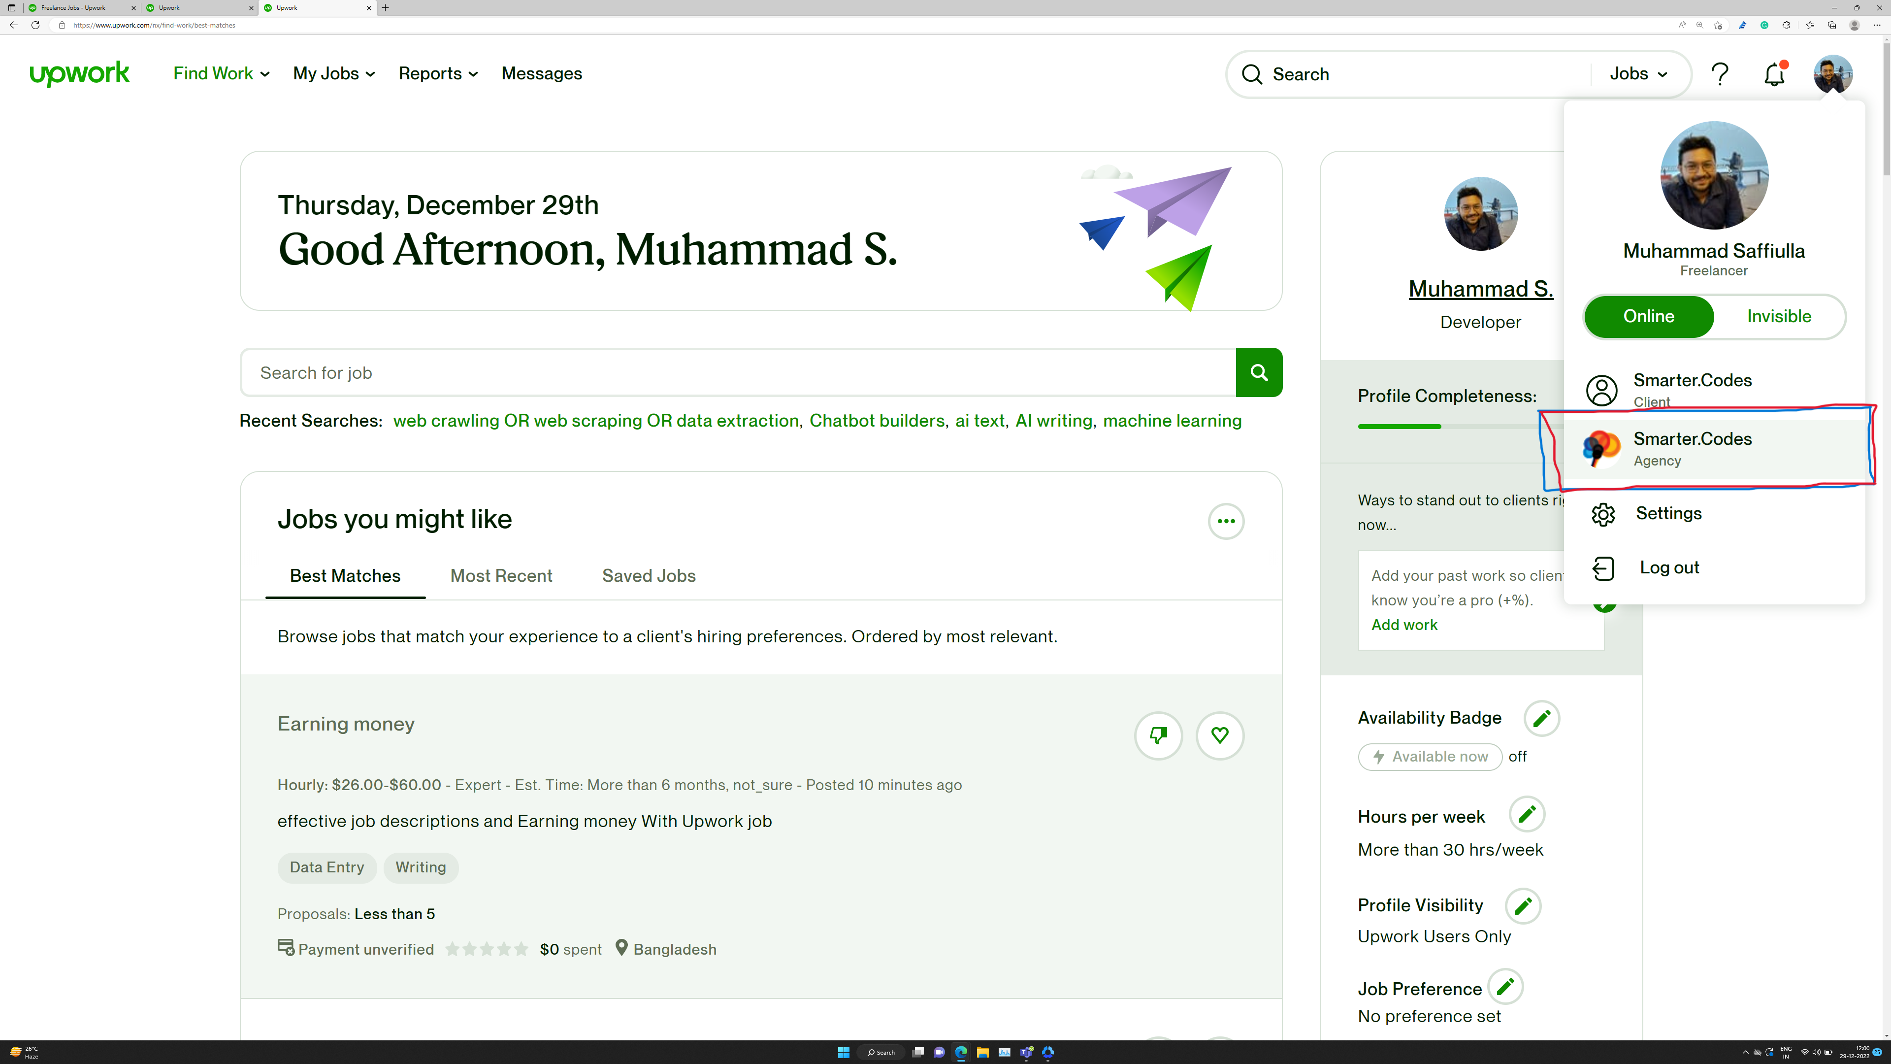Image resolution: width=1891 pixels, height=1064 pixels.
Task: Click the Add work link
Action: click(1404, 625)
